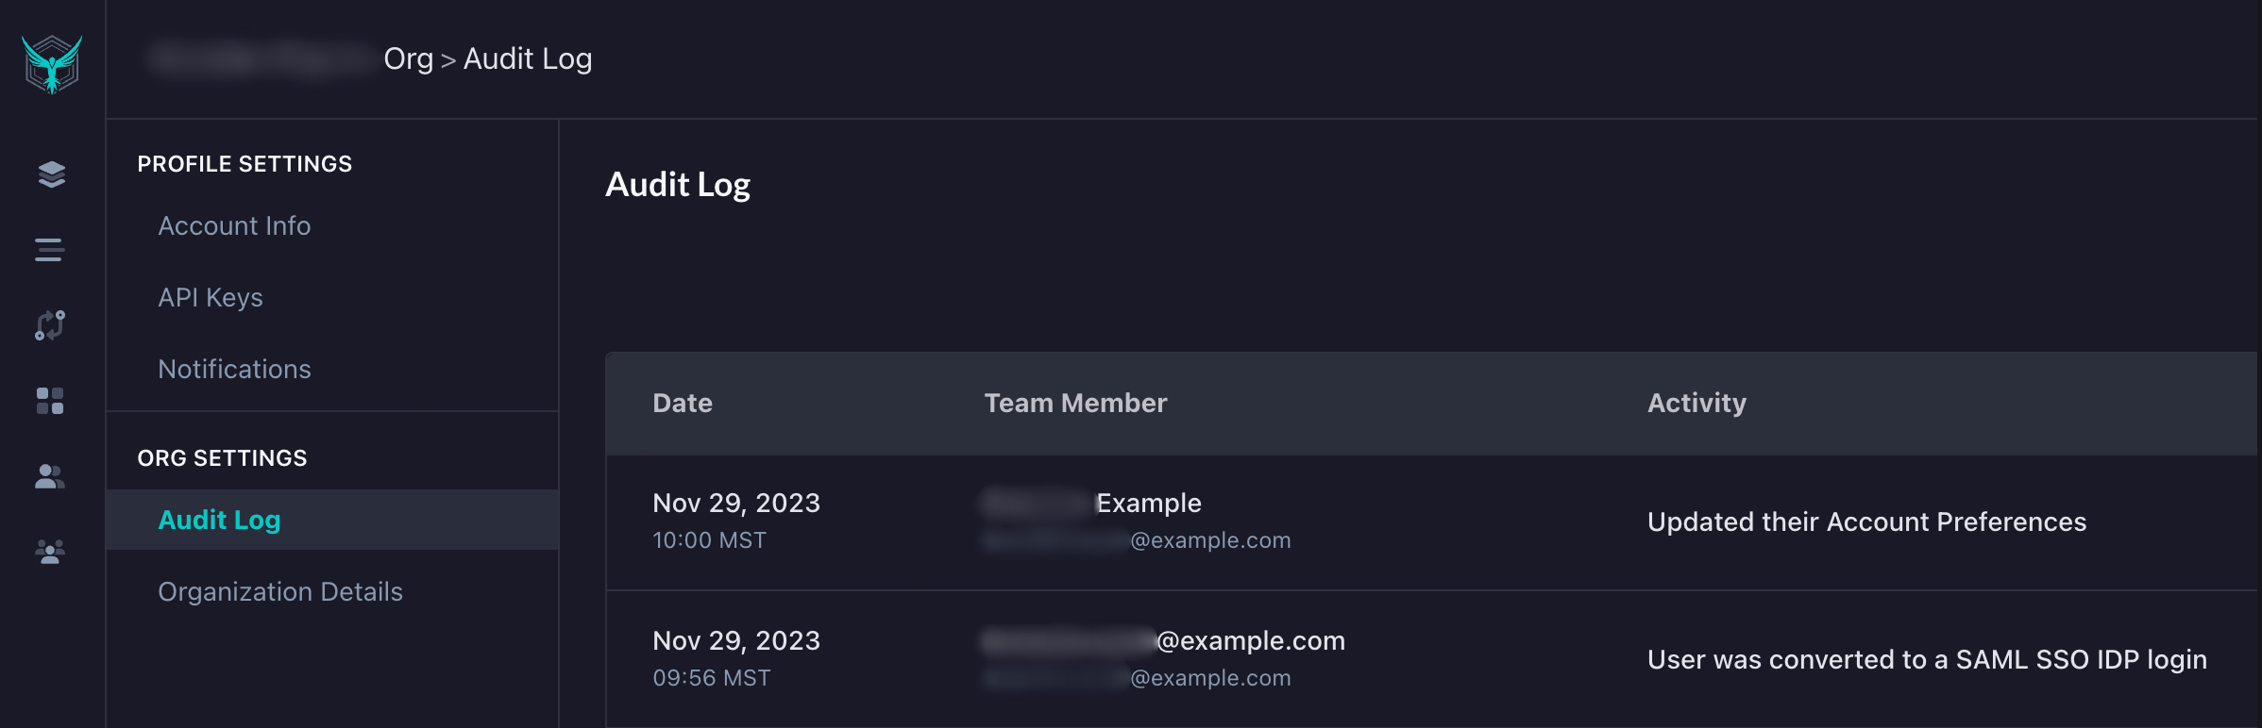Open the apps grid icon in the sidebar
This screenshot has height=728, width=2262.
tap(48, 400)
